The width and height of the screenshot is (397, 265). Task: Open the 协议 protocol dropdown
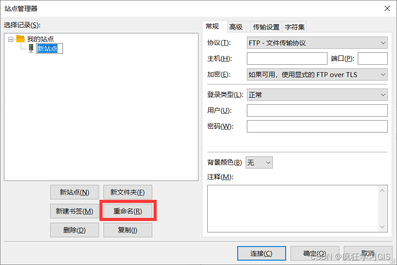317,43
